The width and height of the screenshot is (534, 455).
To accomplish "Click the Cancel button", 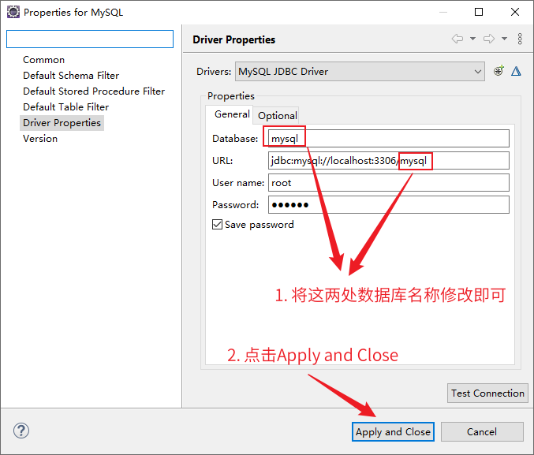I will point(481,431).
